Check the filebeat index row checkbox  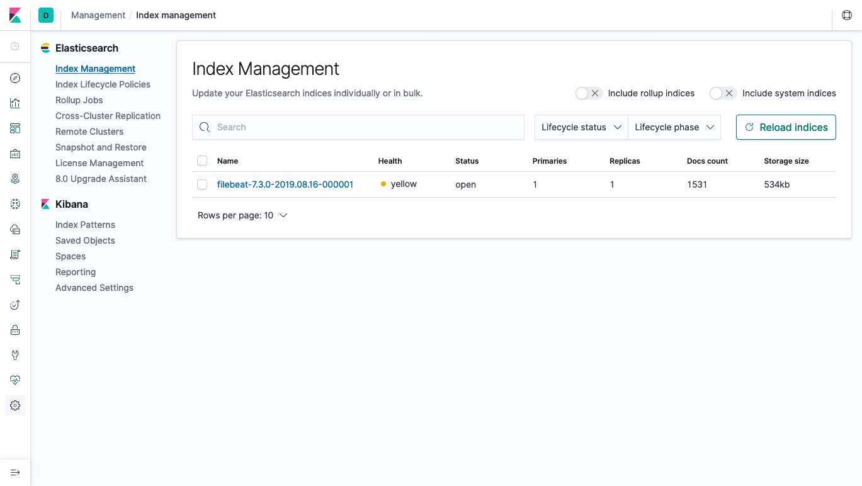(x=201, y=184)
